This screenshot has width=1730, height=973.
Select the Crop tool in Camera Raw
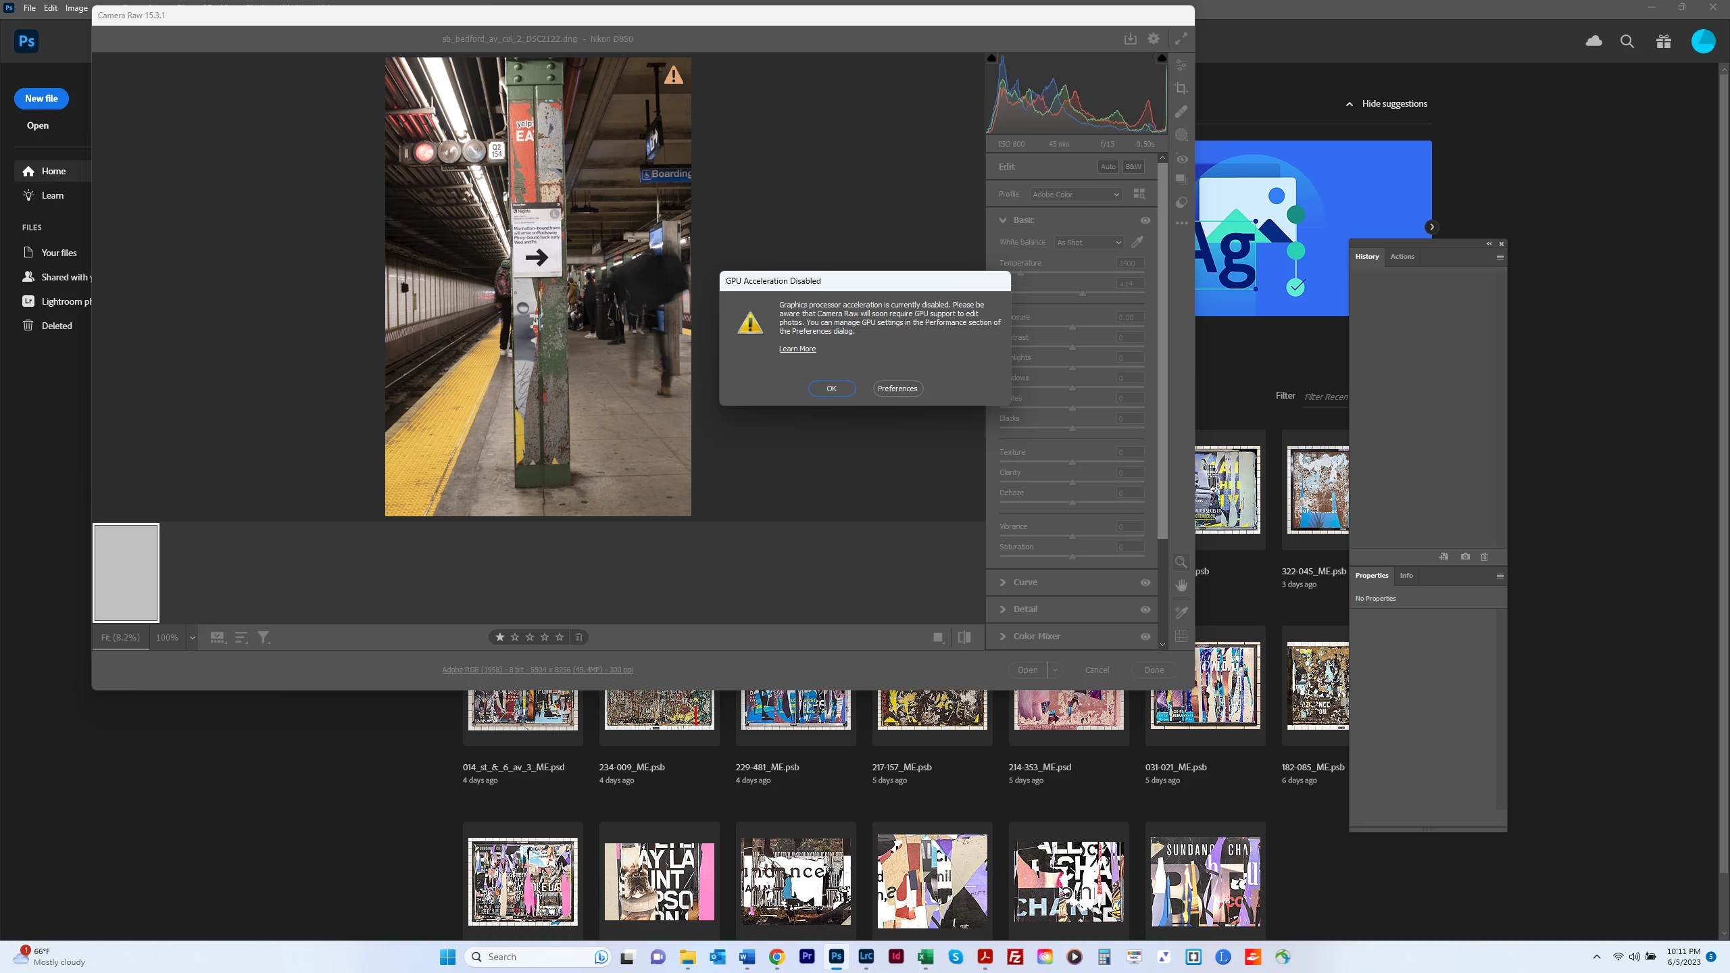coord(1181,89)
